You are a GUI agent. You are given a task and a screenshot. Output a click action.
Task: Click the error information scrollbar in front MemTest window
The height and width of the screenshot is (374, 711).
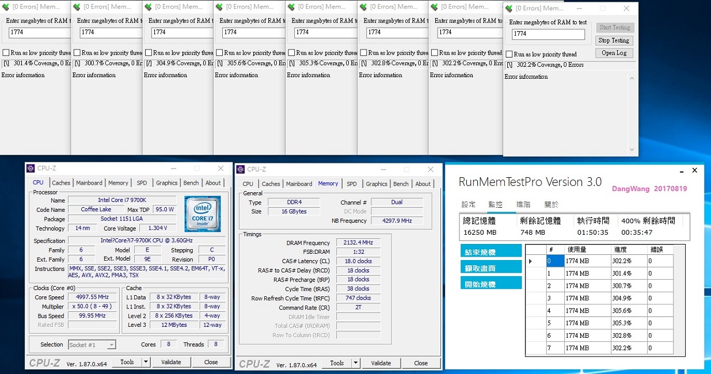(x=632, y=113)
